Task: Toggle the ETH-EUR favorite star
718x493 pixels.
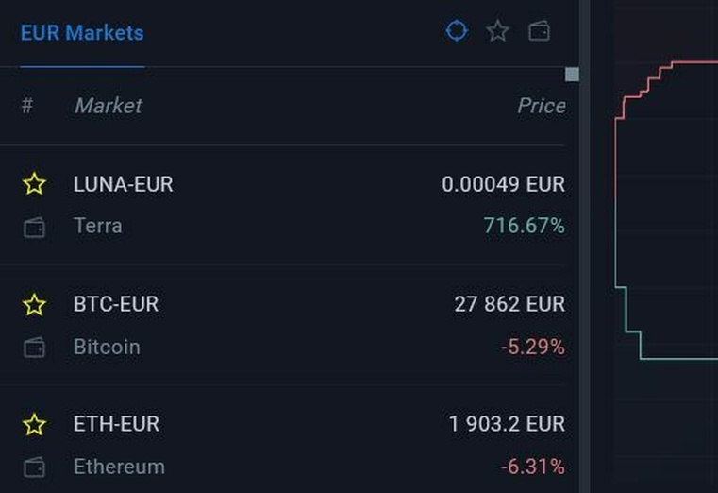Action: (x=34, y=424)
